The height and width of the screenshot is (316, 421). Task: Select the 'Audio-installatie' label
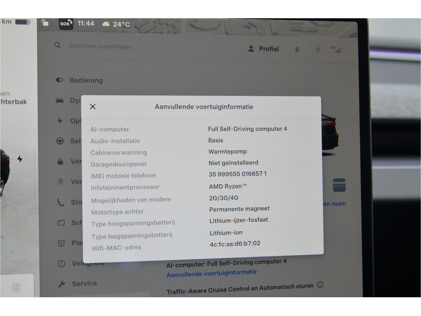point(115,141)
